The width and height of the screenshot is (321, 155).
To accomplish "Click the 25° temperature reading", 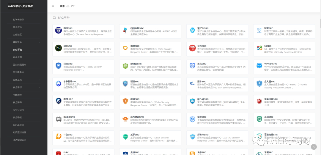I will (73, 6).
